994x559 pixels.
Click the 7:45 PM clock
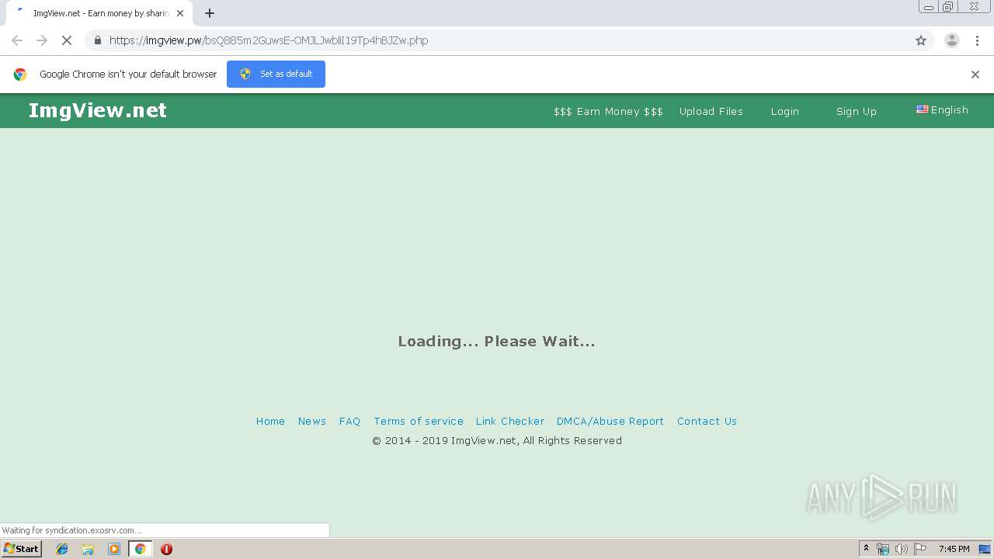[x=954, y=549]
